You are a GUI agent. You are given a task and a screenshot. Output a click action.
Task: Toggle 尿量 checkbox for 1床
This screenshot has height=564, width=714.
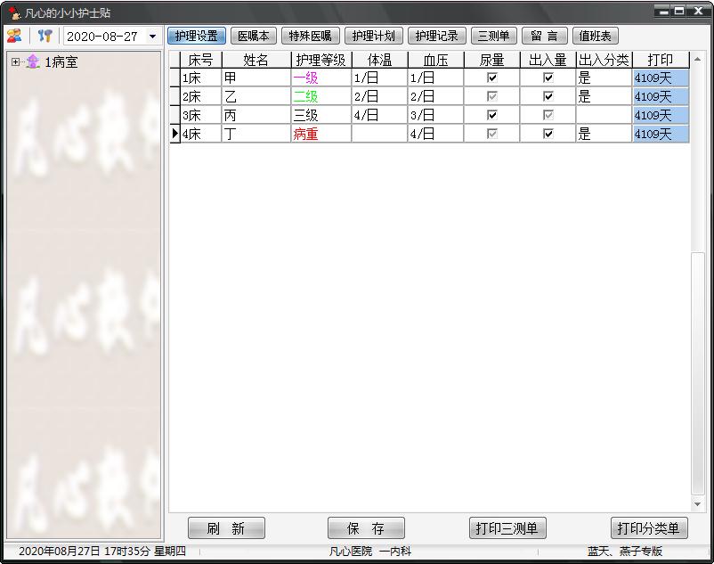(491, 78)
